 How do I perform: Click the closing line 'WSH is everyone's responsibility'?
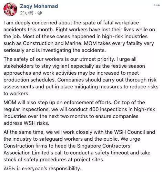coord(42,169)
